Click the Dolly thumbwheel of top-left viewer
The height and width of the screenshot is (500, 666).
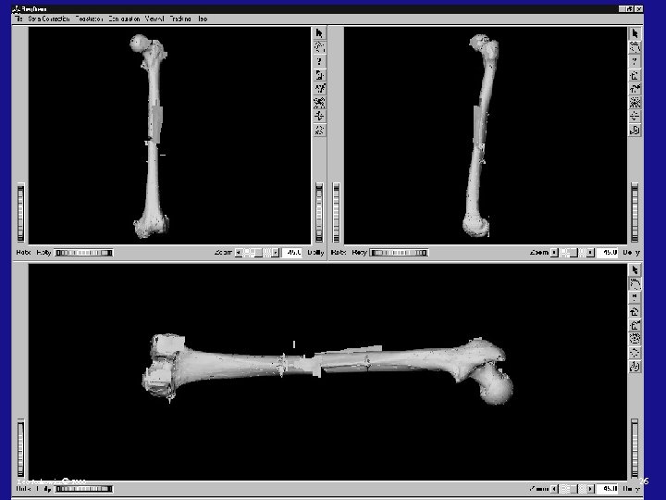[x=319, y=213]
